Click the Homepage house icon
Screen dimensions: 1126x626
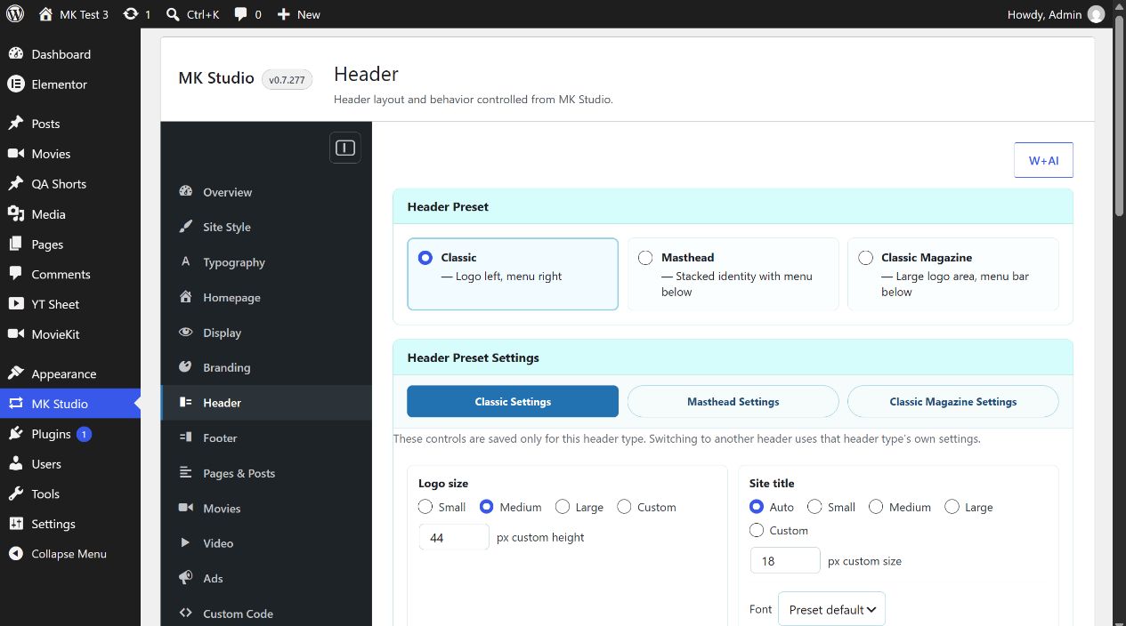coord(186,297)
